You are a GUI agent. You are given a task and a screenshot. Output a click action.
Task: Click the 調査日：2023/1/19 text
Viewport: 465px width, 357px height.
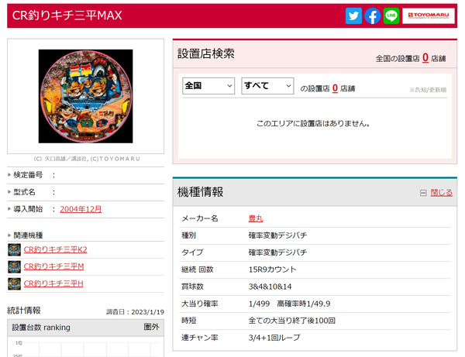tap(135, 312)
